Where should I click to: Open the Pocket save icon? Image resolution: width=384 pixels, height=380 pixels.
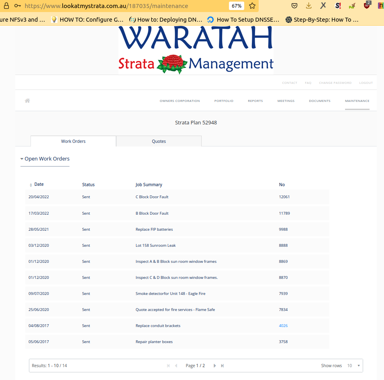[294, 6]
